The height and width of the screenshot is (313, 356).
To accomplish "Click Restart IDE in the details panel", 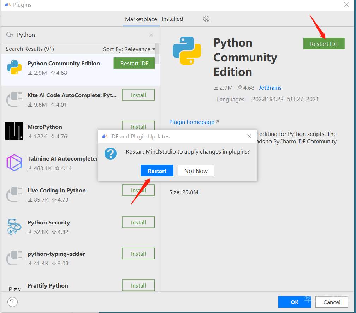I will click(324, 43).
